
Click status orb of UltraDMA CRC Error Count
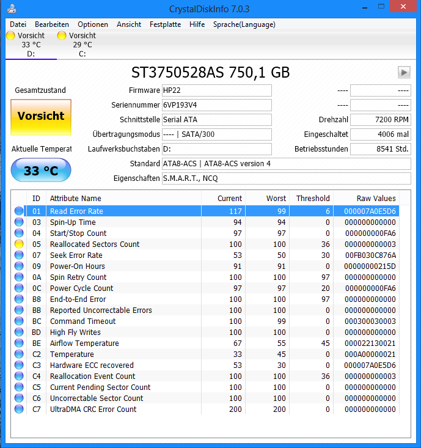pos(19,409)
